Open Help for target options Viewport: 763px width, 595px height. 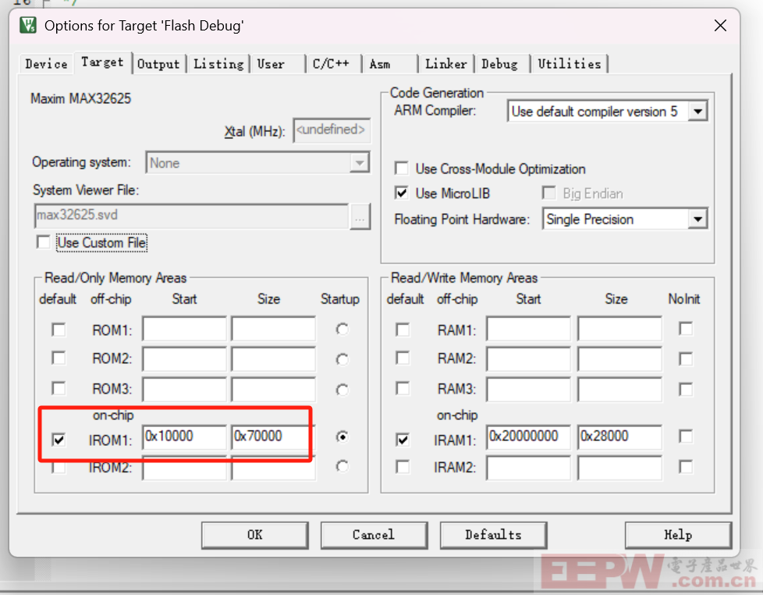point(678,535)
